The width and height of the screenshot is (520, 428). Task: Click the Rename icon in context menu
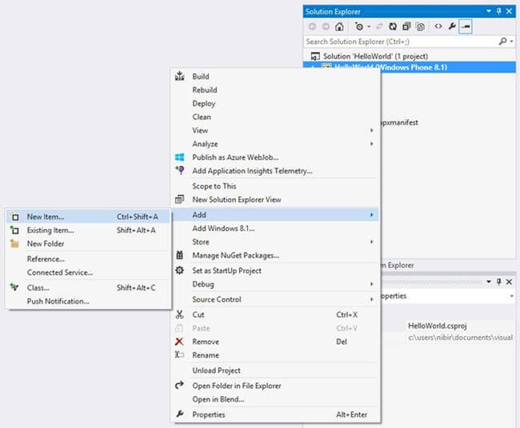click(179, 355)
